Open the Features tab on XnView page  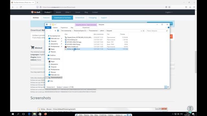pos(46,18)
